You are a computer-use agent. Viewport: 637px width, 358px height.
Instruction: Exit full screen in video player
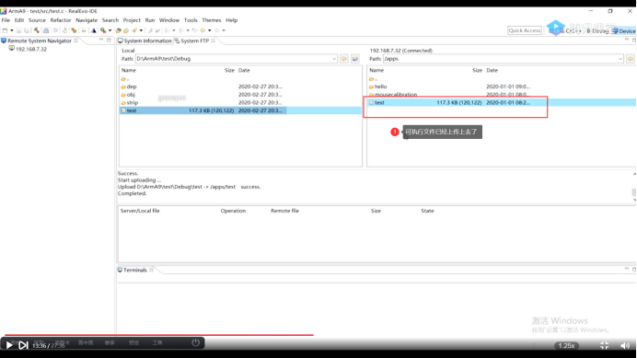[604, 345]
